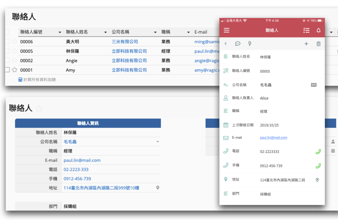Screen dimensions: 338x221
Task: Click the 聯絡人姓名 field value 林保羅
Action: tap(70, 133)
